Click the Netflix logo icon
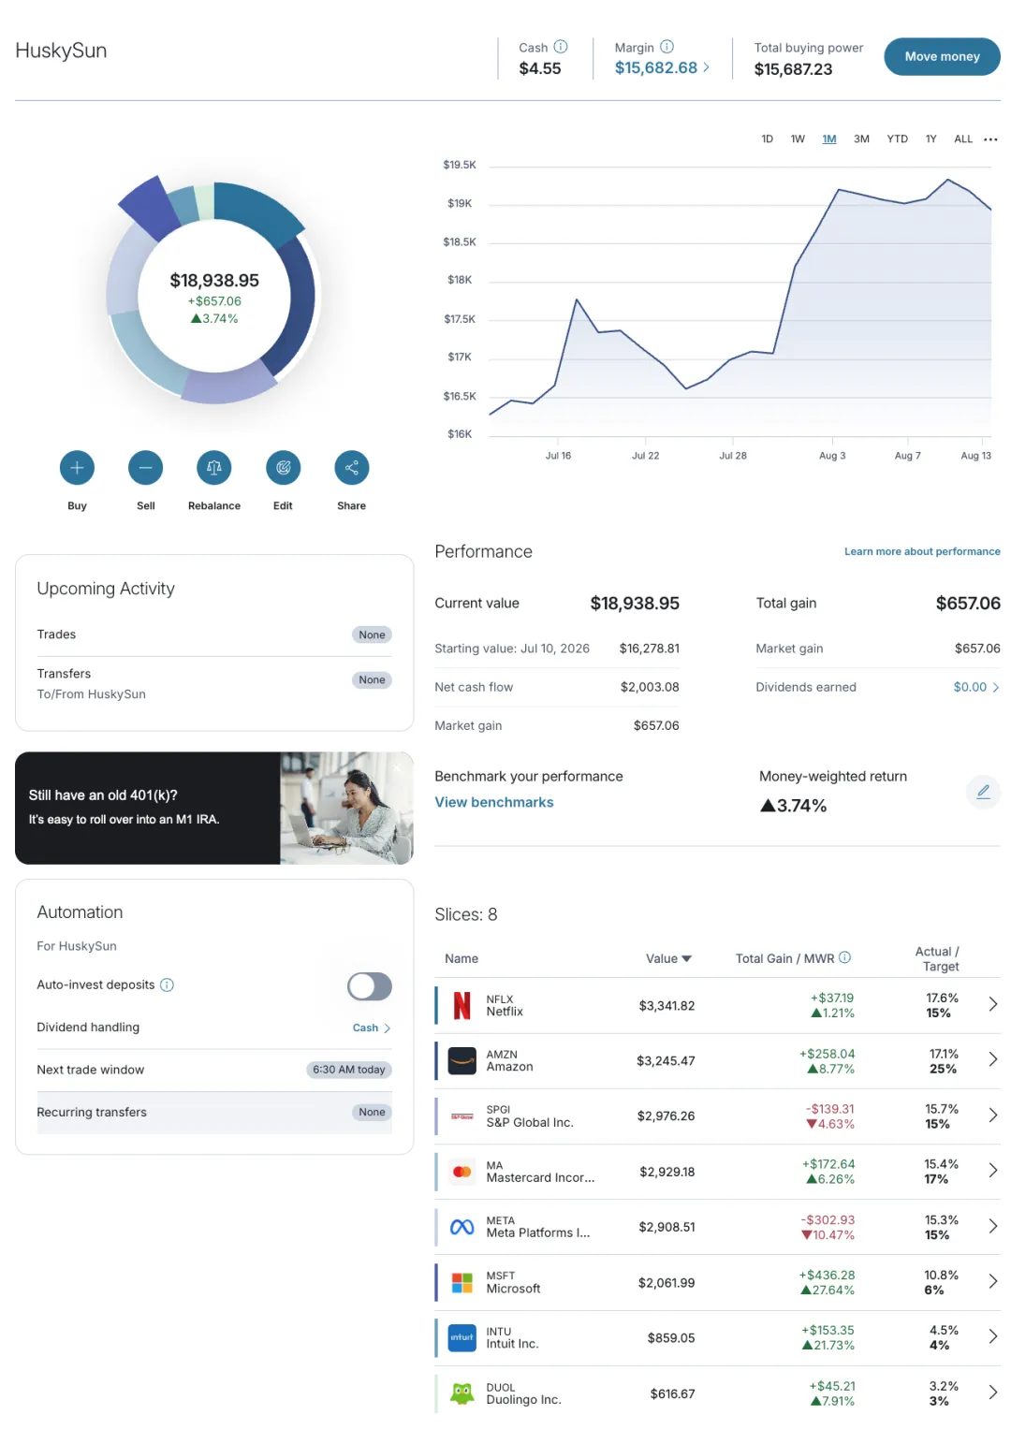 click(462, 1006)
